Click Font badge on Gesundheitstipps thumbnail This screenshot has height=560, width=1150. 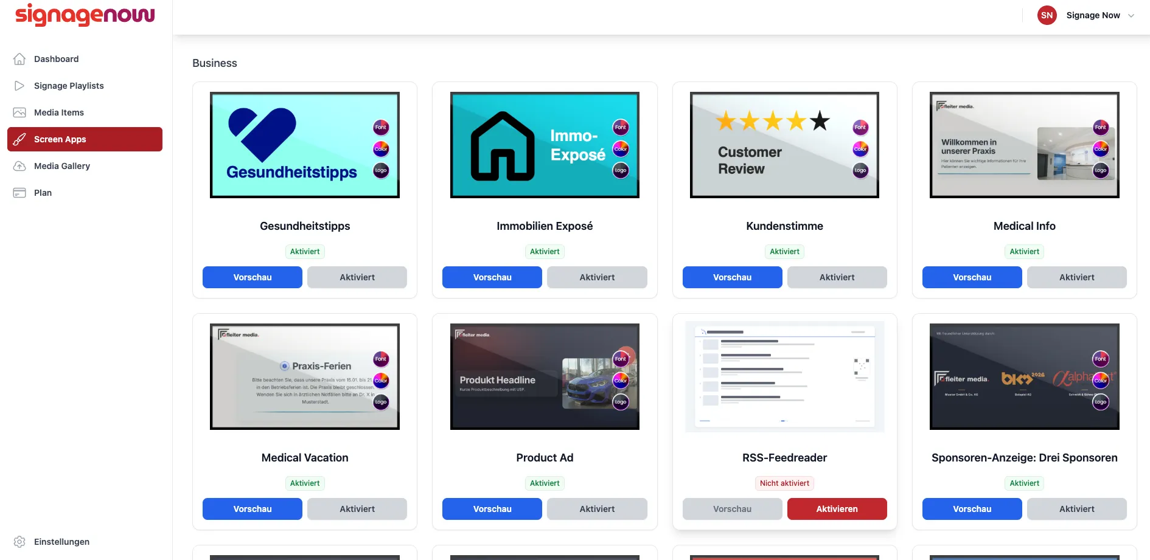pos(381,127)
